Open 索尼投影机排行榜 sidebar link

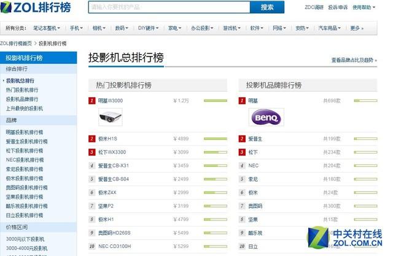tap(25, 169)
